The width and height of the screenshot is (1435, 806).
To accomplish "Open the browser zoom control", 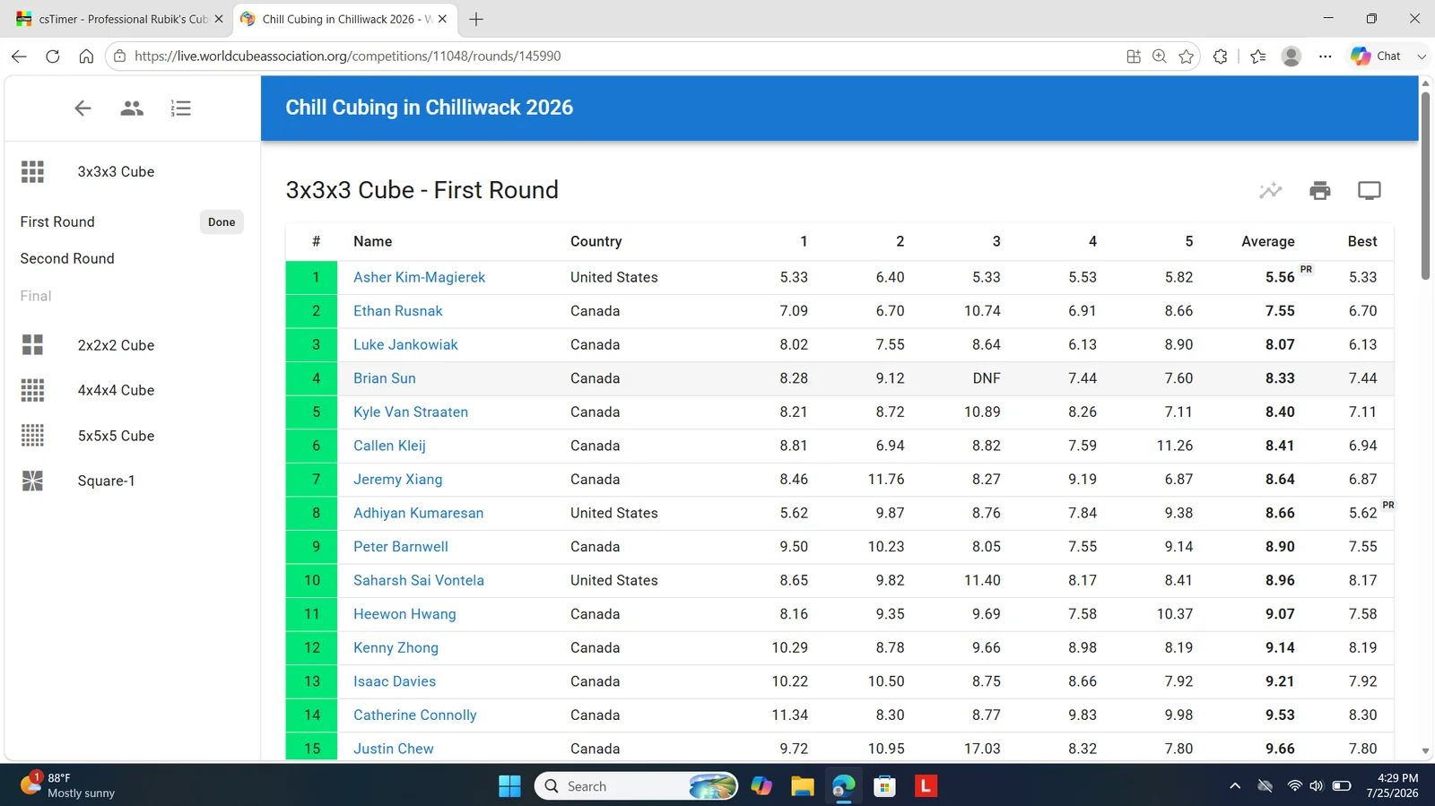I will tap(1160, 56).
